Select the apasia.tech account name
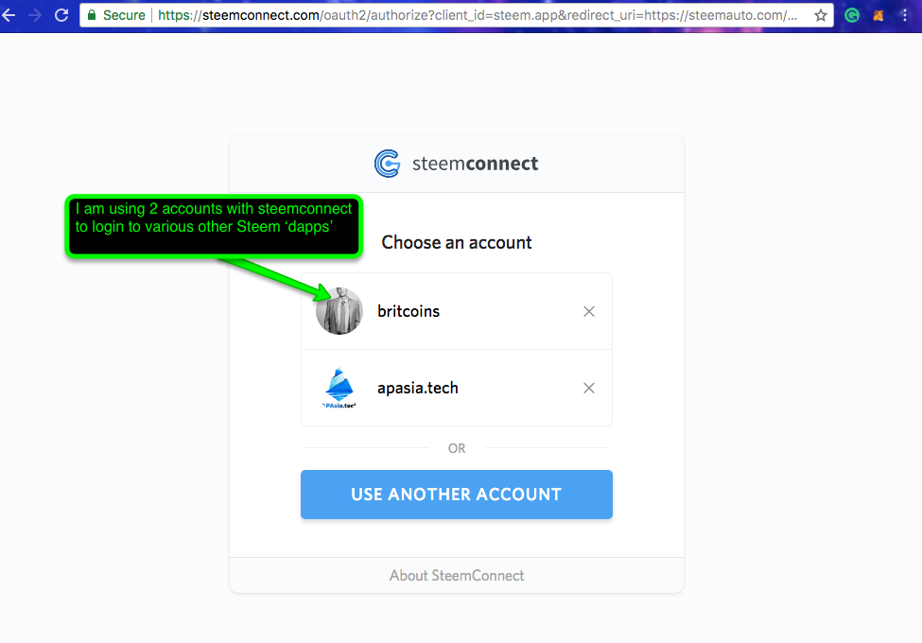The width and height of the screenshot is (922, 643). pos(417,388)
